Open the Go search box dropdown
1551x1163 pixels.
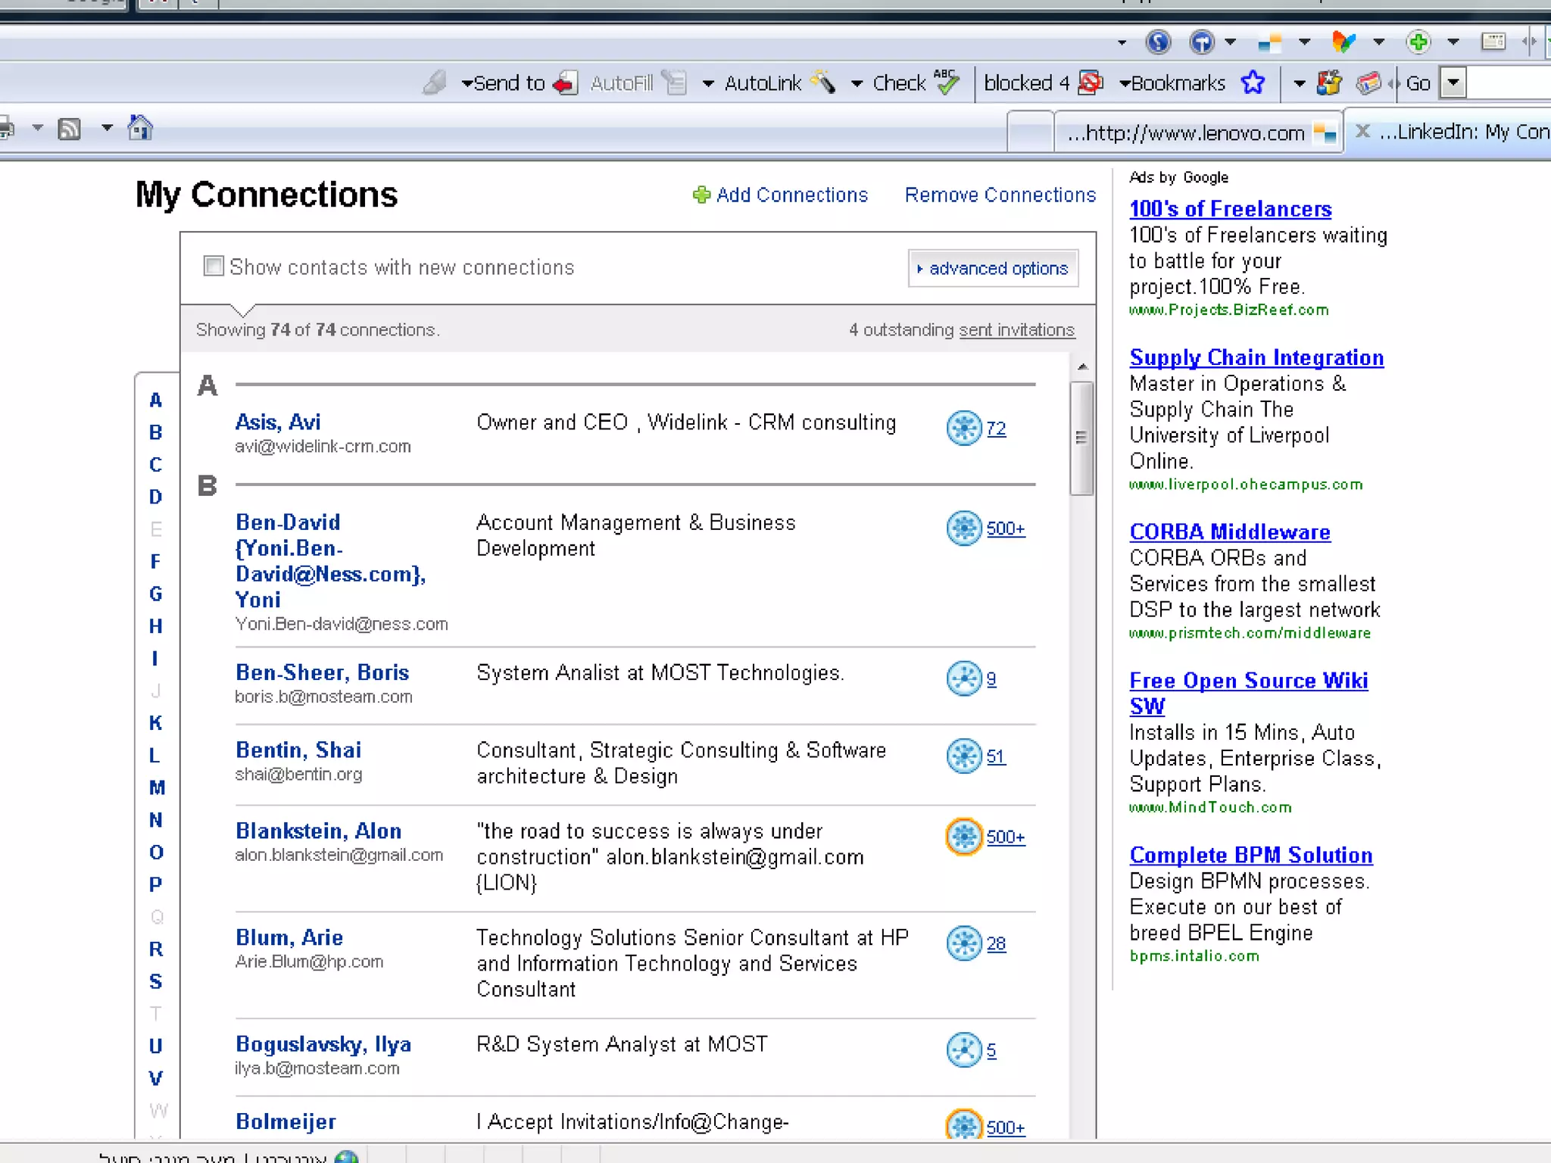click(1453, 83)
